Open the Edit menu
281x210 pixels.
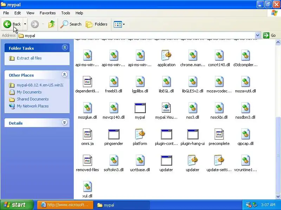pyautogui.click(x=18, y=13)
